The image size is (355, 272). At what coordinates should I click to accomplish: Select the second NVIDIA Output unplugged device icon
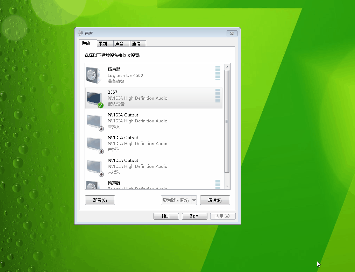(x=94, y=144)
